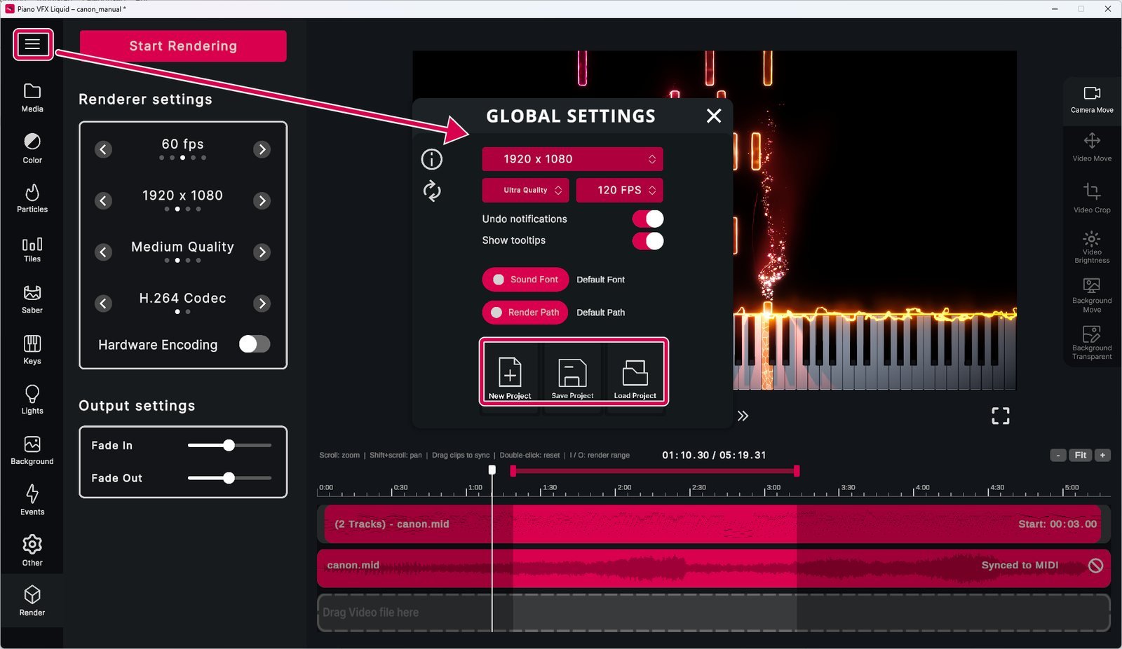1122x649 pixels.
Task: Click the Fade Out slider handle
Action: pyautogui.click(x=229, y=478)
